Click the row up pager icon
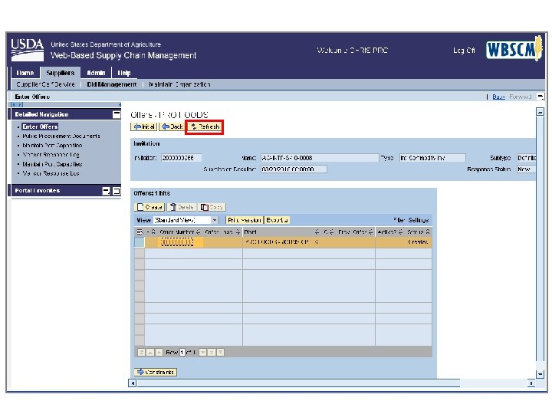 pyautogui.click(x=159, y=353)
